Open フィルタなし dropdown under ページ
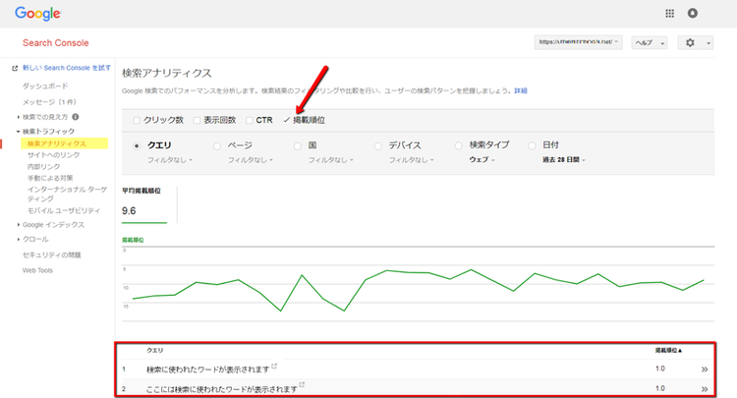The image size is (737, 398). click(x=251, y=160)
